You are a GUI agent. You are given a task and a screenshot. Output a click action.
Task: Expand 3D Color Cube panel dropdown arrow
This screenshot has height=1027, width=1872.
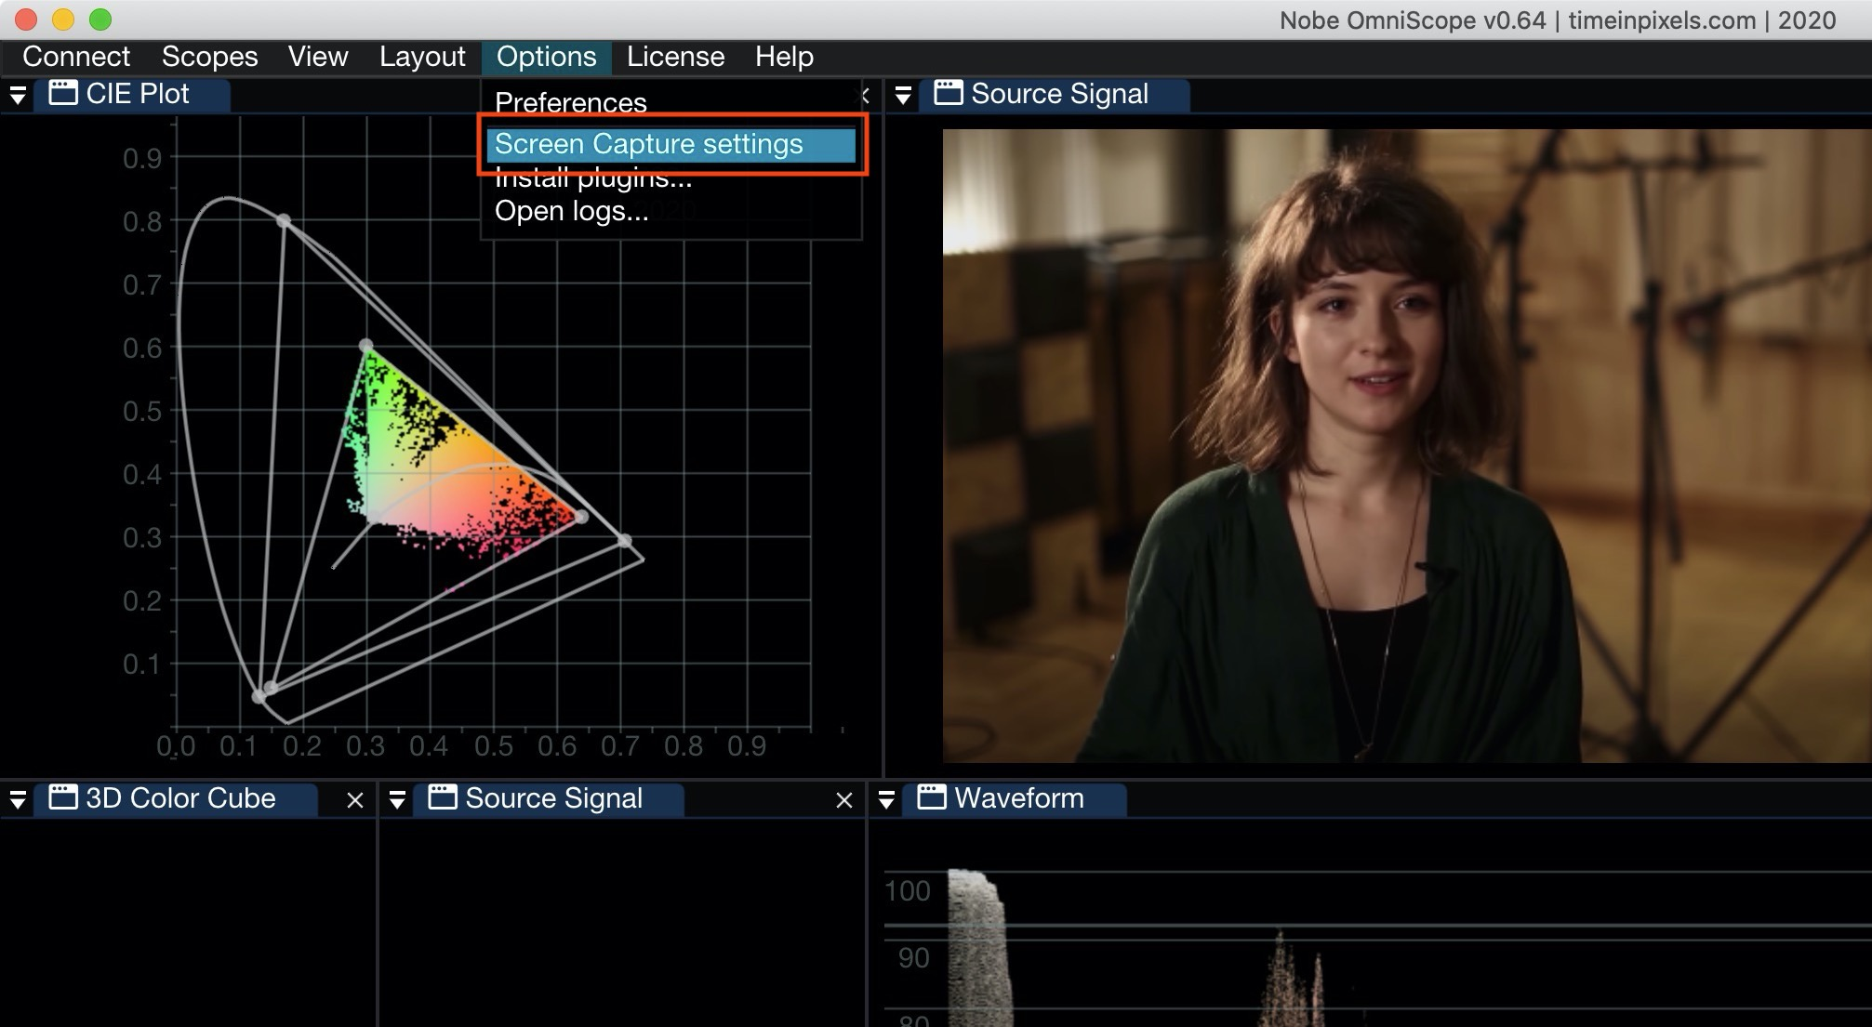point(18,799)
